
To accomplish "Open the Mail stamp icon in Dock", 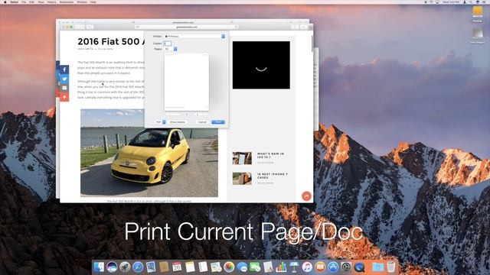I will coord(151,267).
